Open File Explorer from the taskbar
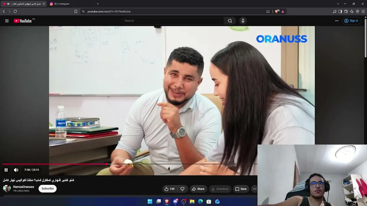367x206 pixels. pos(192,201)
